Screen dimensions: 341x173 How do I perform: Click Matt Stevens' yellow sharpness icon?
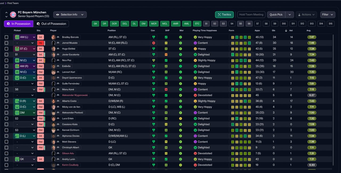point(166,142)
